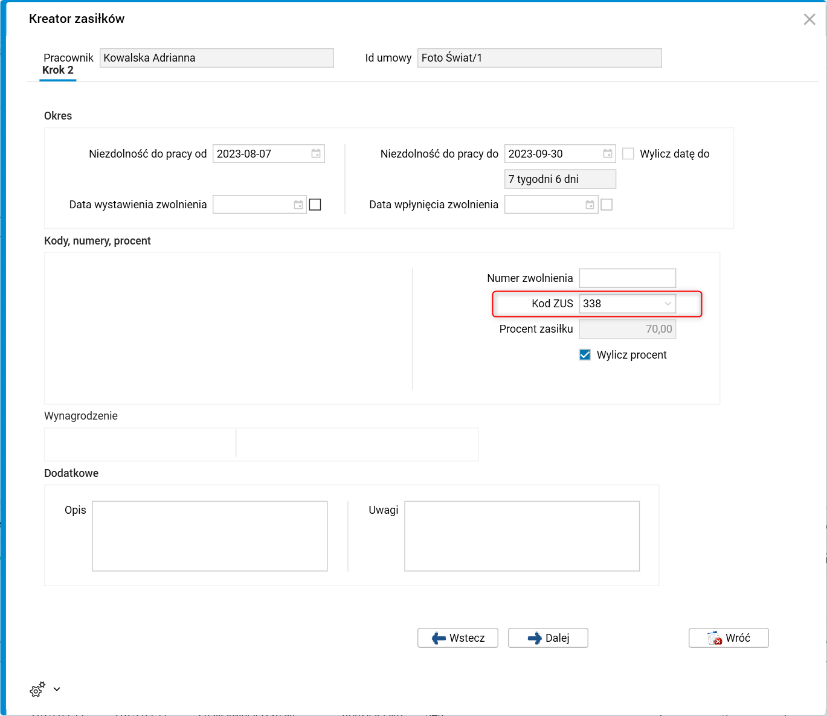Expand the Kod ZUS dropdown
Image resolution: width=827 pixels, height=716 pixels.
668,304
